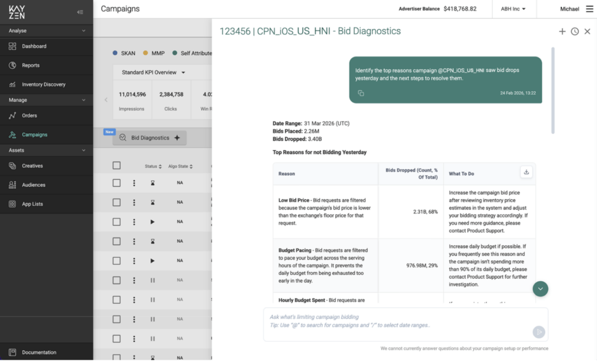
Task: Click the Kayzen logo
Action: coord(17,12)
